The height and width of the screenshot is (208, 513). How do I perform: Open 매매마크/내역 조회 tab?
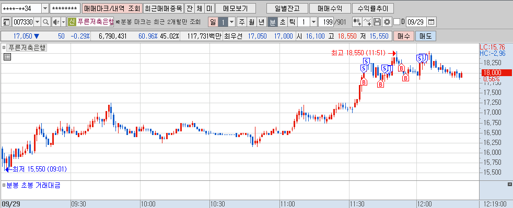(112, 8)
